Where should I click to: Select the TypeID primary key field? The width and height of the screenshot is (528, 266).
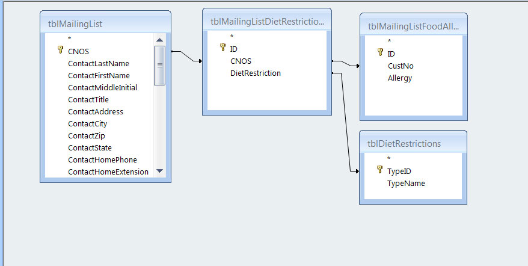tap(399, 172)
